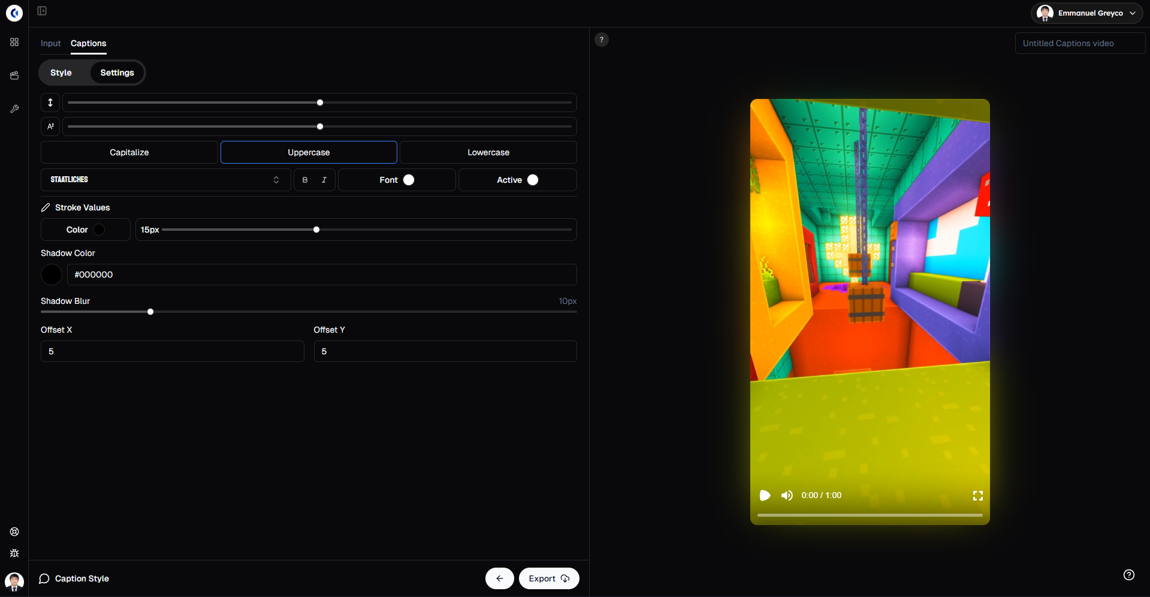Click the video progress bar
This screenshot has width=1150, height=597.
(870, 515)
